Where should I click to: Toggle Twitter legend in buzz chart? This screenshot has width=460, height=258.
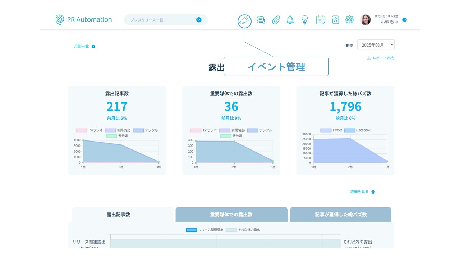(x=331, y=130)
